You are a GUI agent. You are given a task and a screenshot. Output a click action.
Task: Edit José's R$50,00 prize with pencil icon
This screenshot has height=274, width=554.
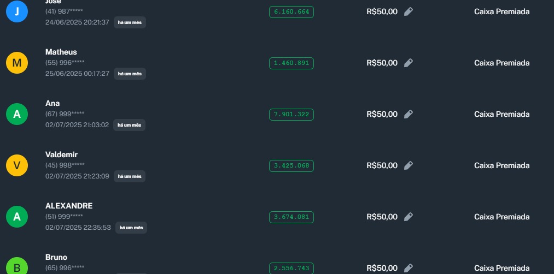[x=409, y=11]
